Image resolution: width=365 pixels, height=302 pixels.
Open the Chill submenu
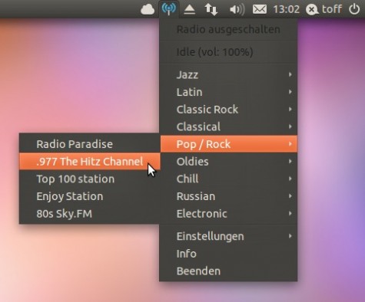[x=228, y=179]
